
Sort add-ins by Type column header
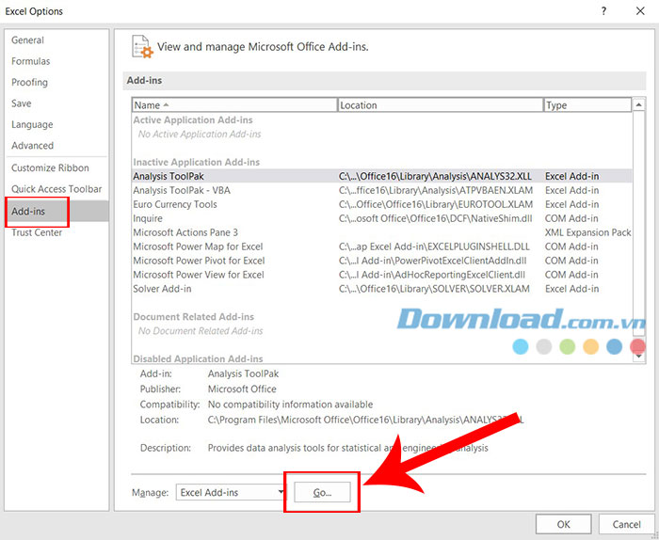[x=588, y=105]
